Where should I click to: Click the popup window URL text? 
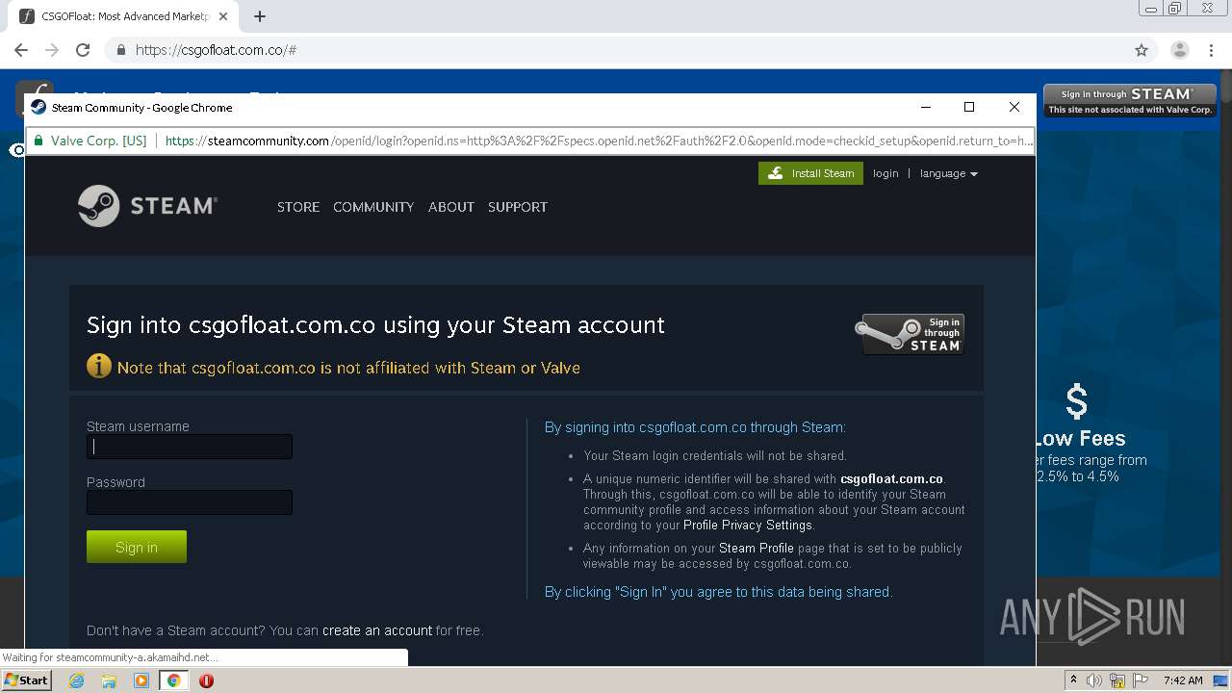pos(599,141)
